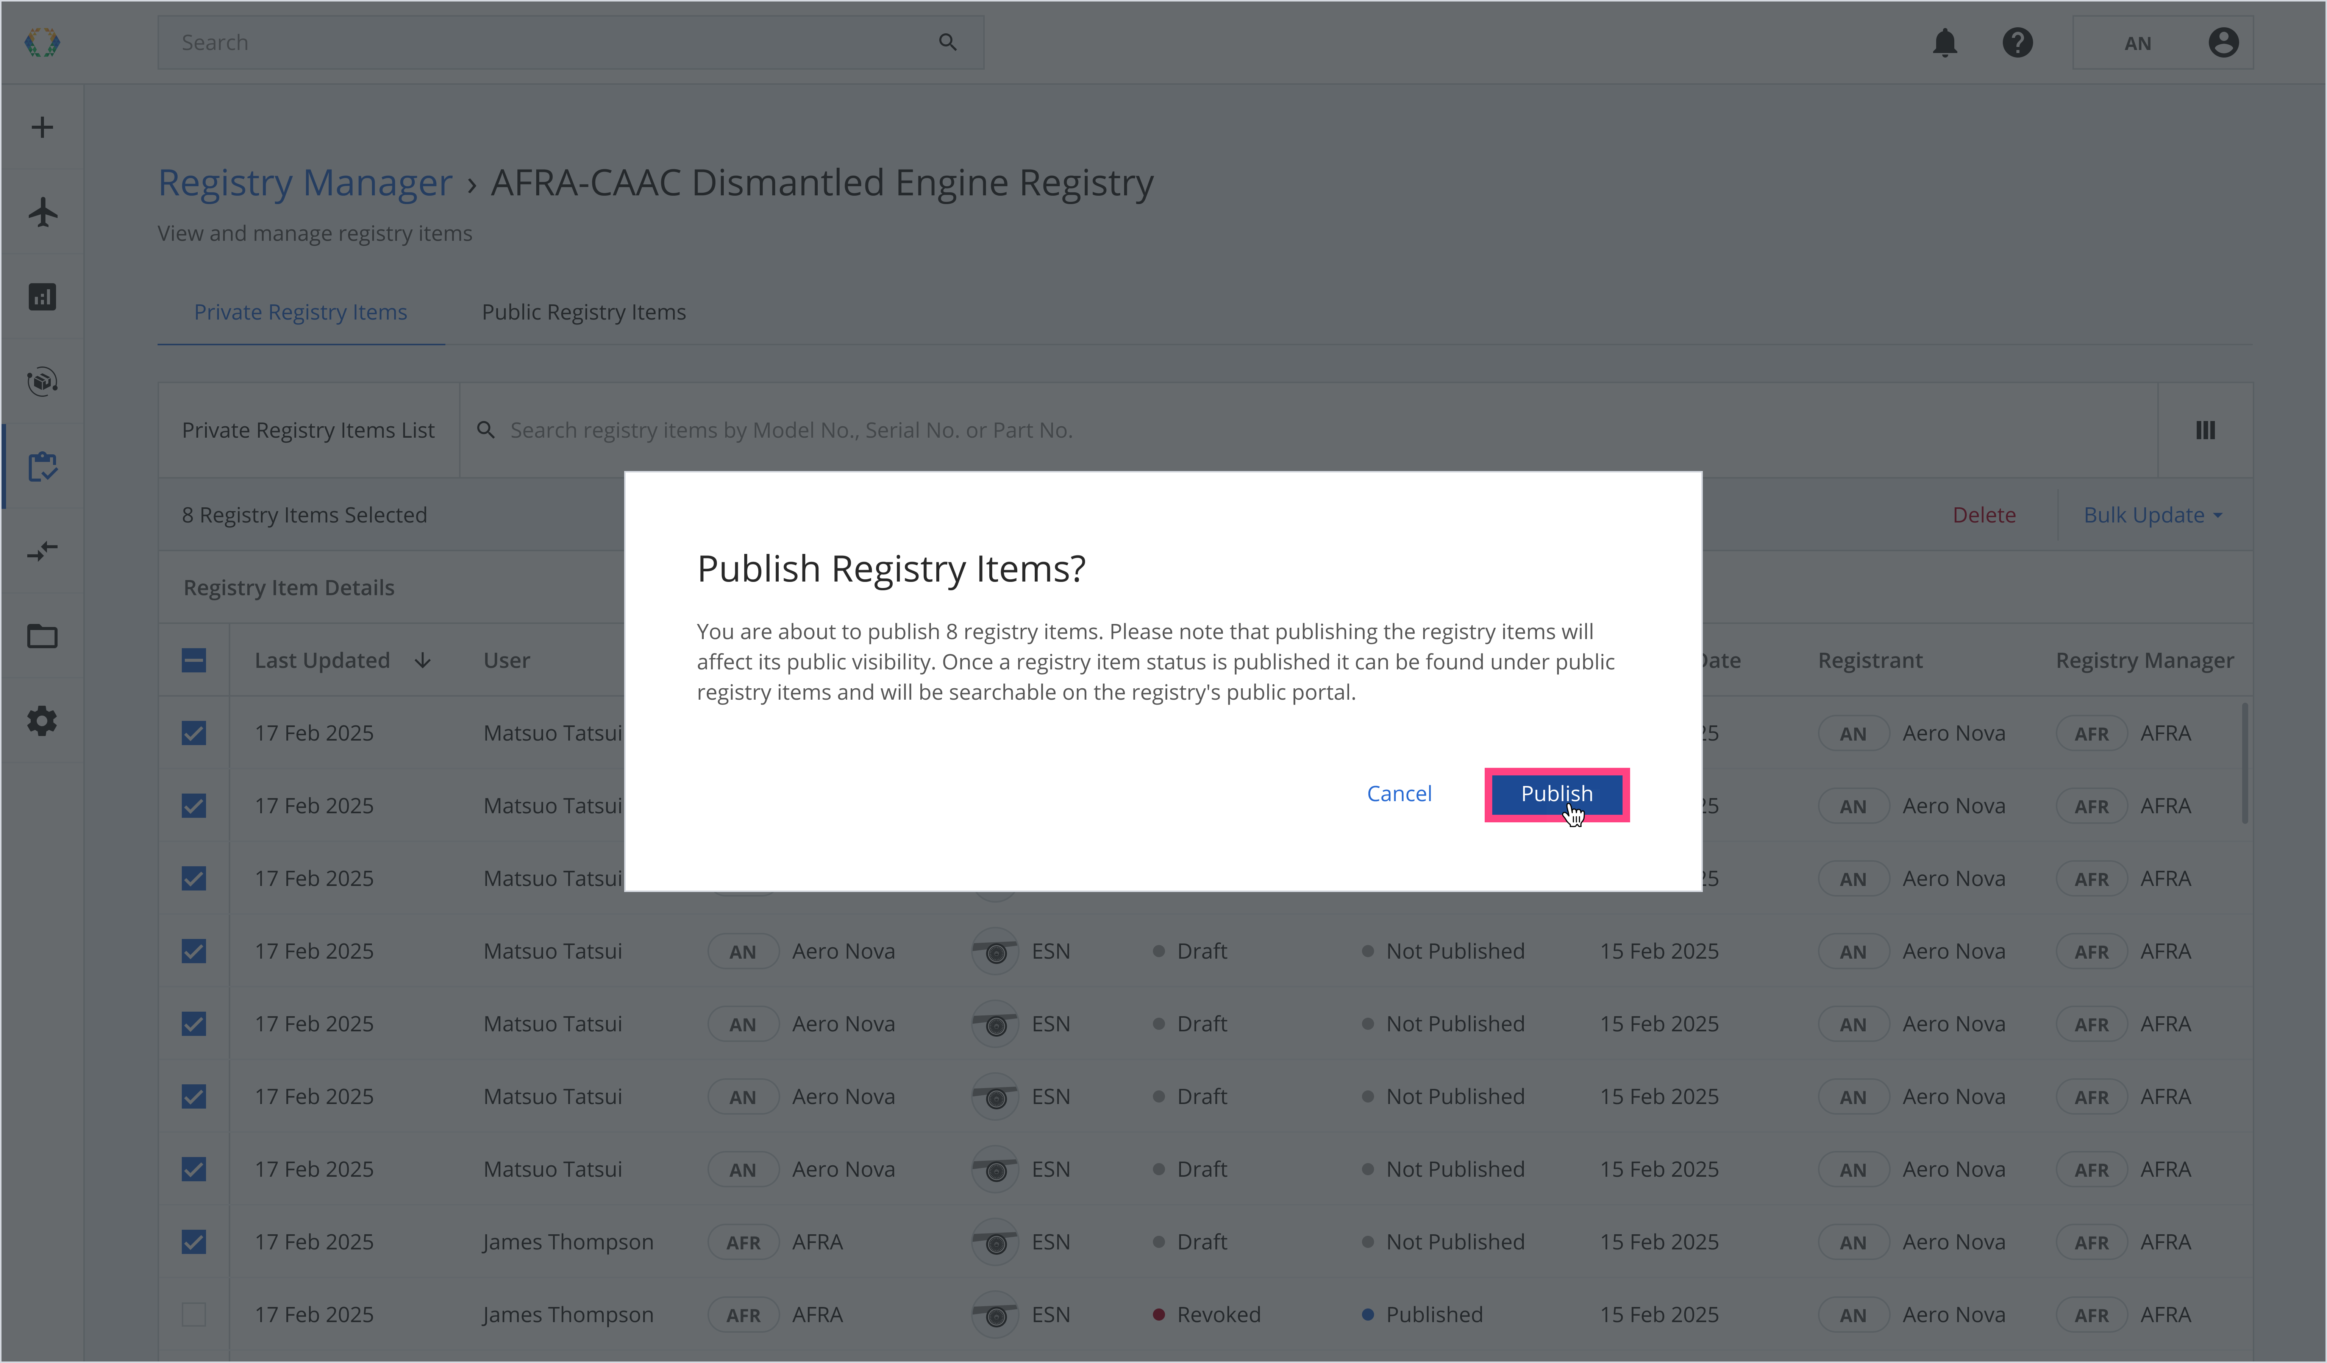Open the aircraft section in sidebar

tap(42, 212)
